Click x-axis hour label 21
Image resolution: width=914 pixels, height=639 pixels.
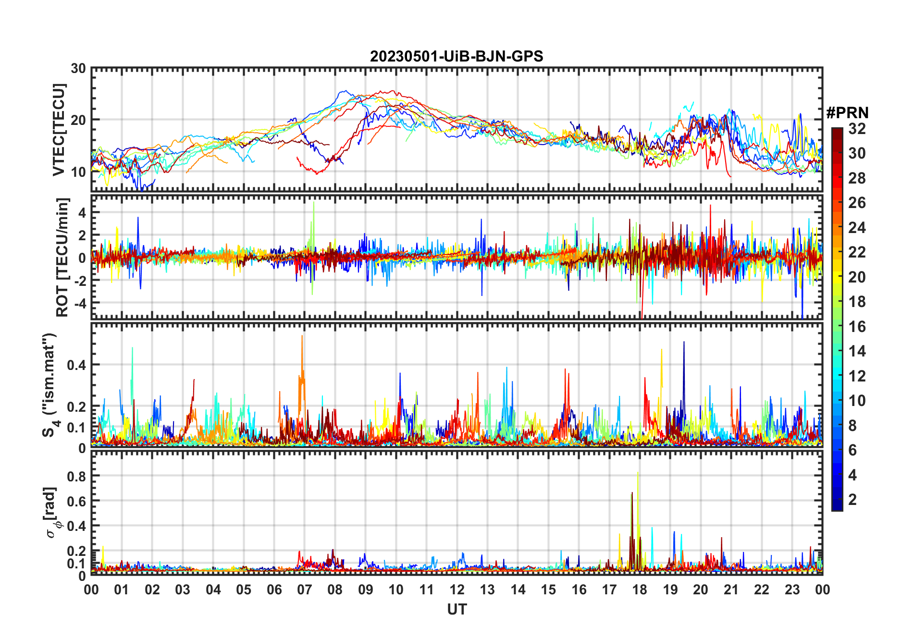tap(731, 590)
